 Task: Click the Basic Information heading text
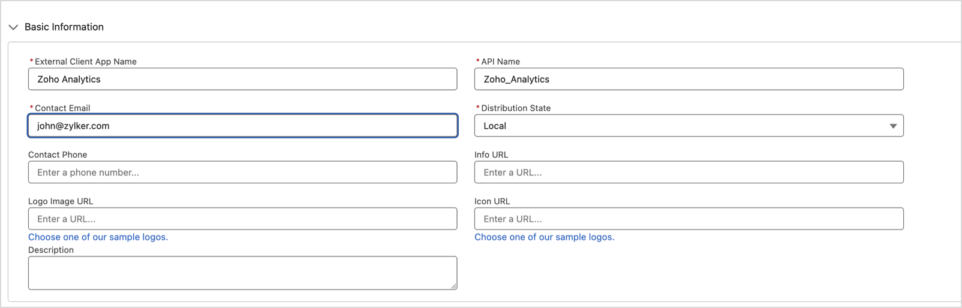[64, 27]
